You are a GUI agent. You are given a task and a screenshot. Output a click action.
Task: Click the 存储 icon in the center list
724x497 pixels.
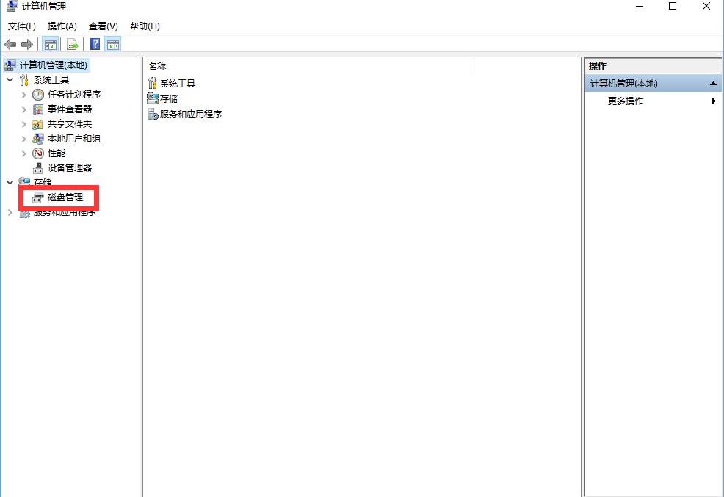153,98
